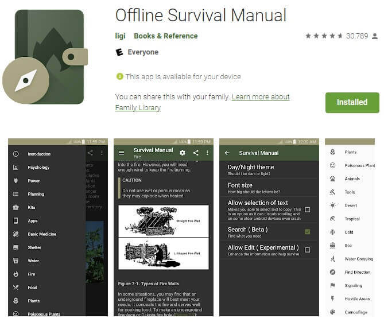The height and width of the screenshot is (322, 384).
Task: Click the star rating display
Action: coord(323,36)
